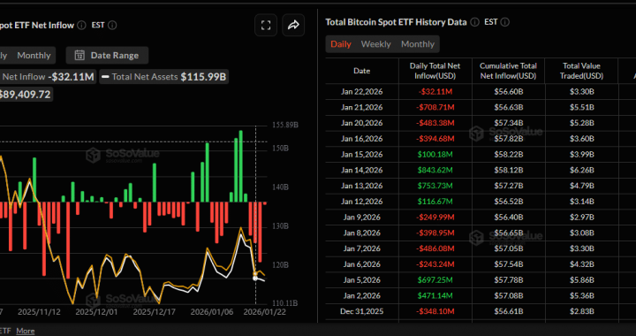
Task: Click Daily Total Net Inflow(USD) header
Action: 435,71
